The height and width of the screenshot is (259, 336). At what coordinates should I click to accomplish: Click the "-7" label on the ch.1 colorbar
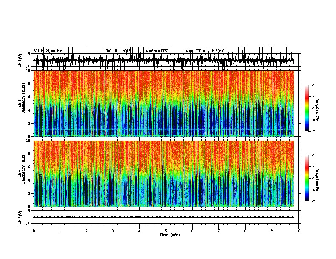tap(313, 131)
